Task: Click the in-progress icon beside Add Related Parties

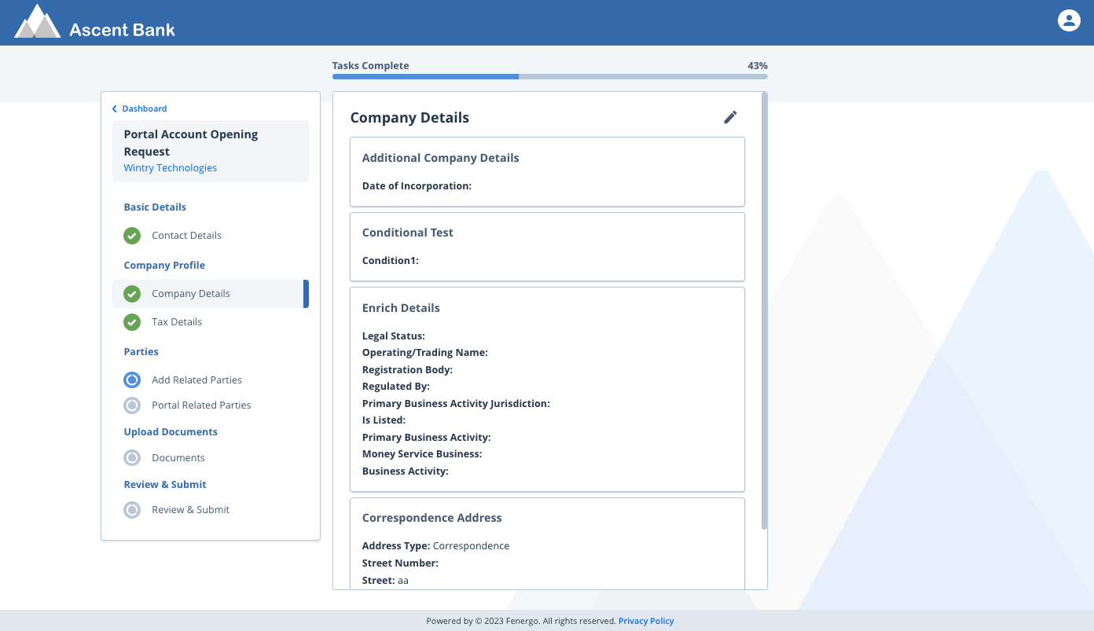Action: pyautogui.click(x=131, y=380)
